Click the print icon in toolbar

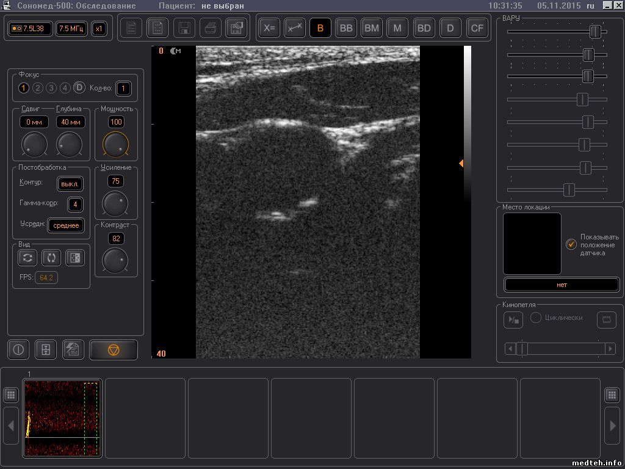point(210,28)
